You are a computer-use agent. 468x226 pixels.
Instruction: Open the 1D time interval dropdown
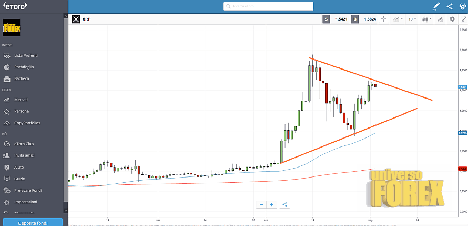click(411, 19)
